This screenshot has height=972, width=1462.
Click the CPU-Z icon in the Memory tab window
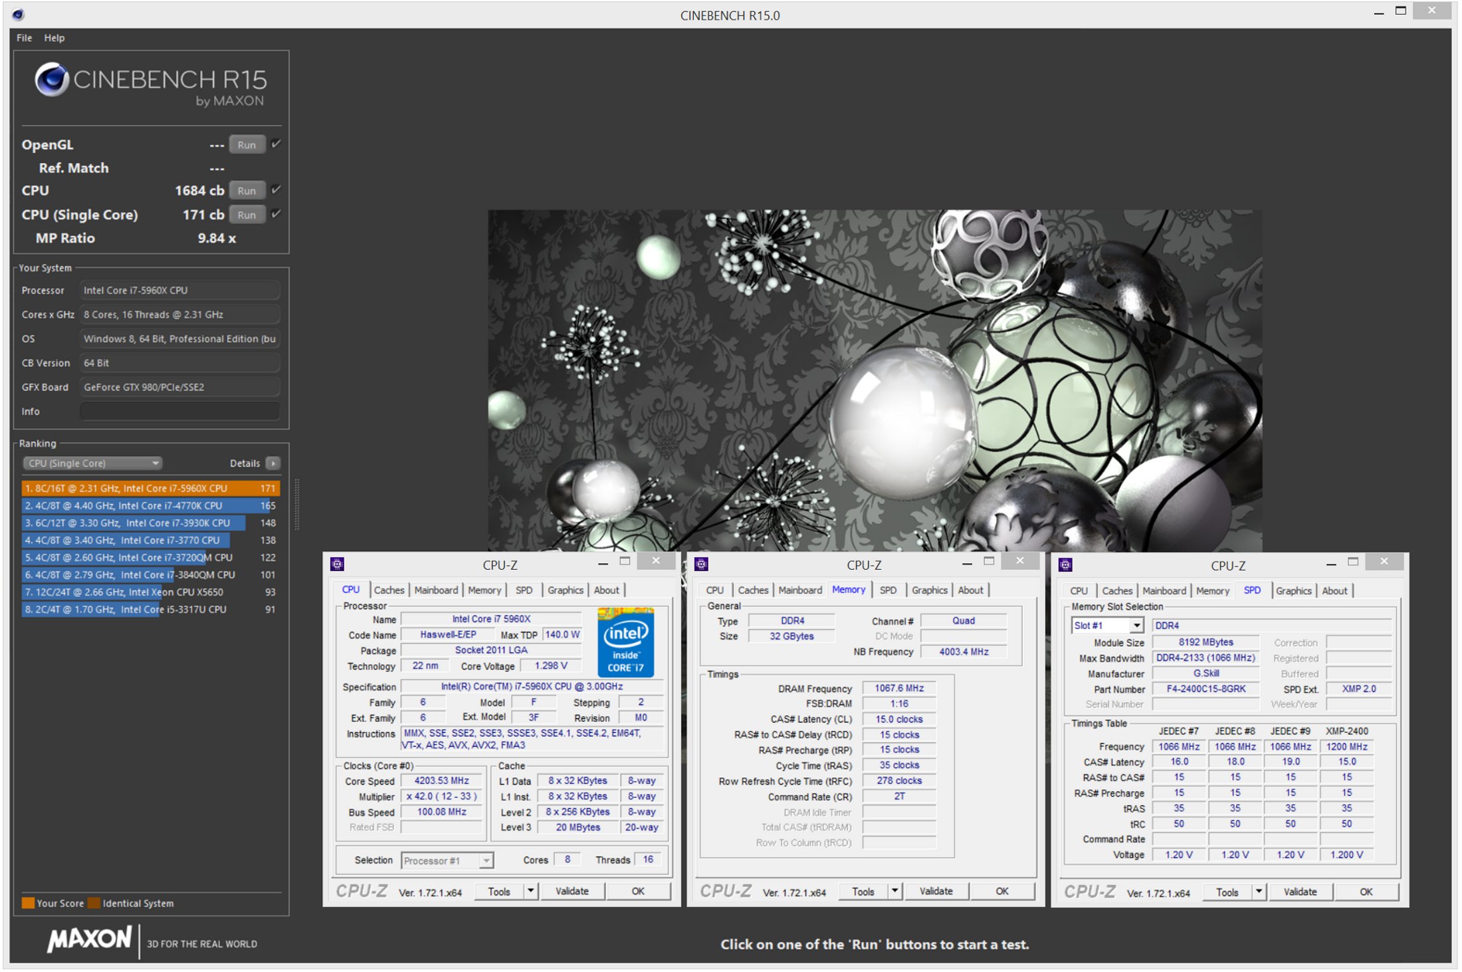coord(701,565)
